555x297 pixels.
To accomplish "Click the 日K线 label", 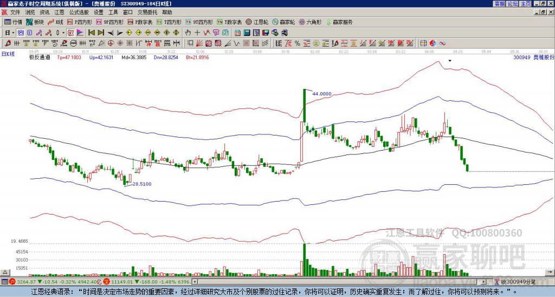I will 8,54.
